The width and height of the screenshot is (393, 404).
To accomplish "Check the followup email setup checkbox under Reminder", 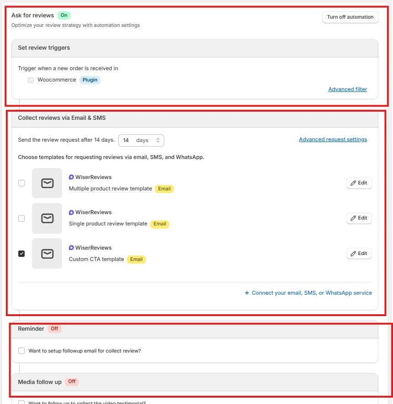I will click(x=21, y=350).
